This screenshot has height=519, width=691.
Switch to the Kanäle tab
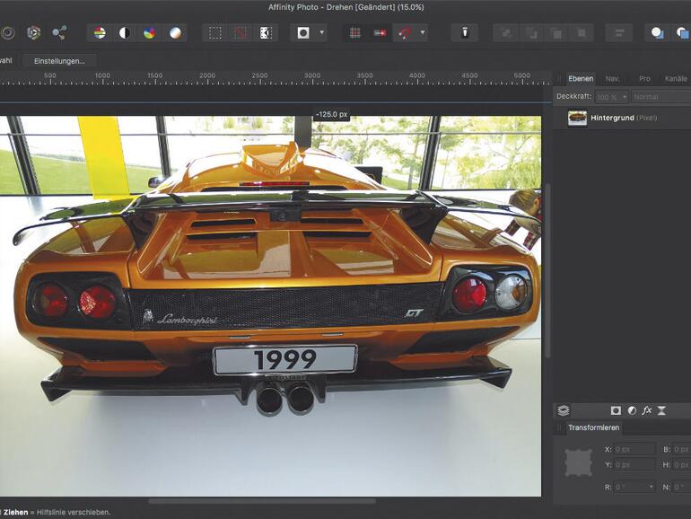click(x=675, y=79)
